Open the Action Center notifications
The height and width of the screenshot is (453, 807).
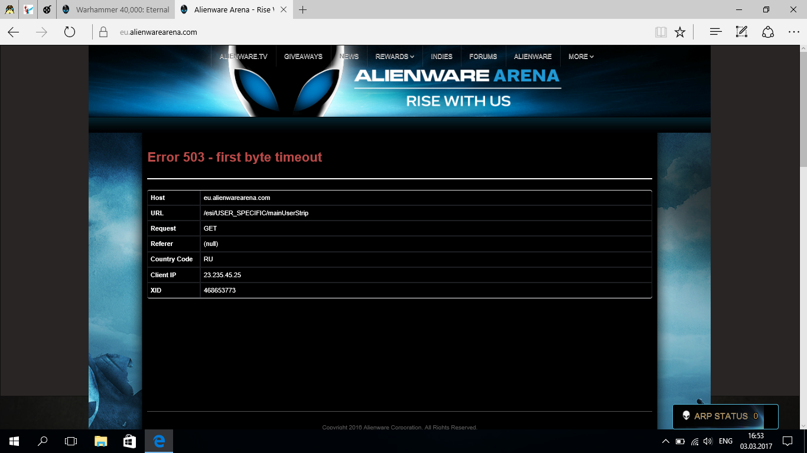click(x=788, y=441)
